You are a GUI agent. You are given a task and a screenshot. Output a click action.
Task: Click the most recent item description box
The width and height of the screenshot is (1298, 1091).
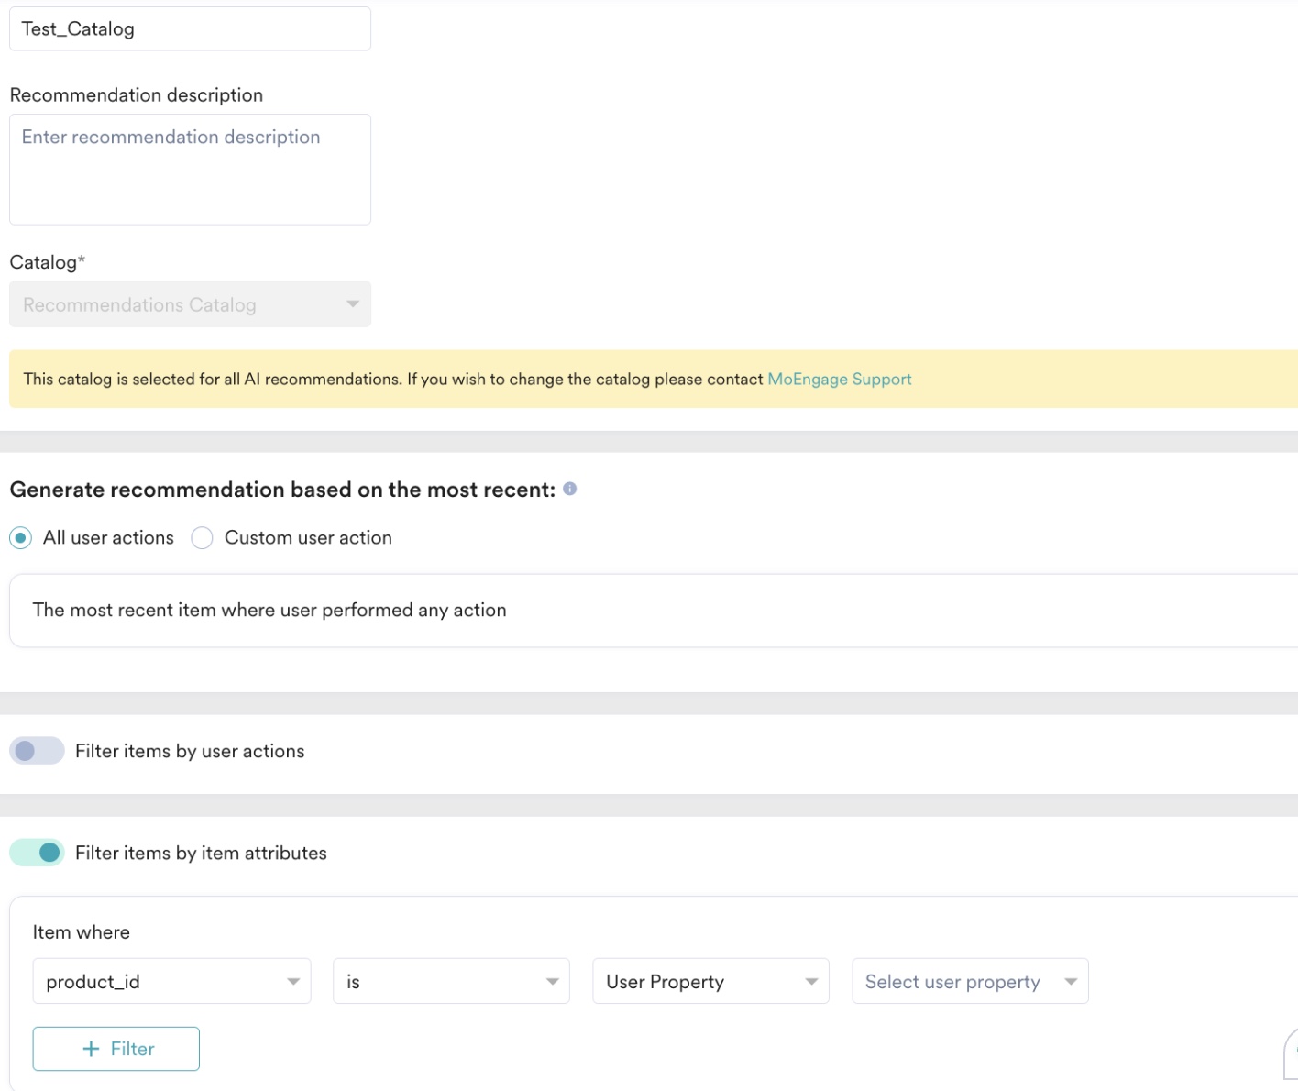point(654,611)
